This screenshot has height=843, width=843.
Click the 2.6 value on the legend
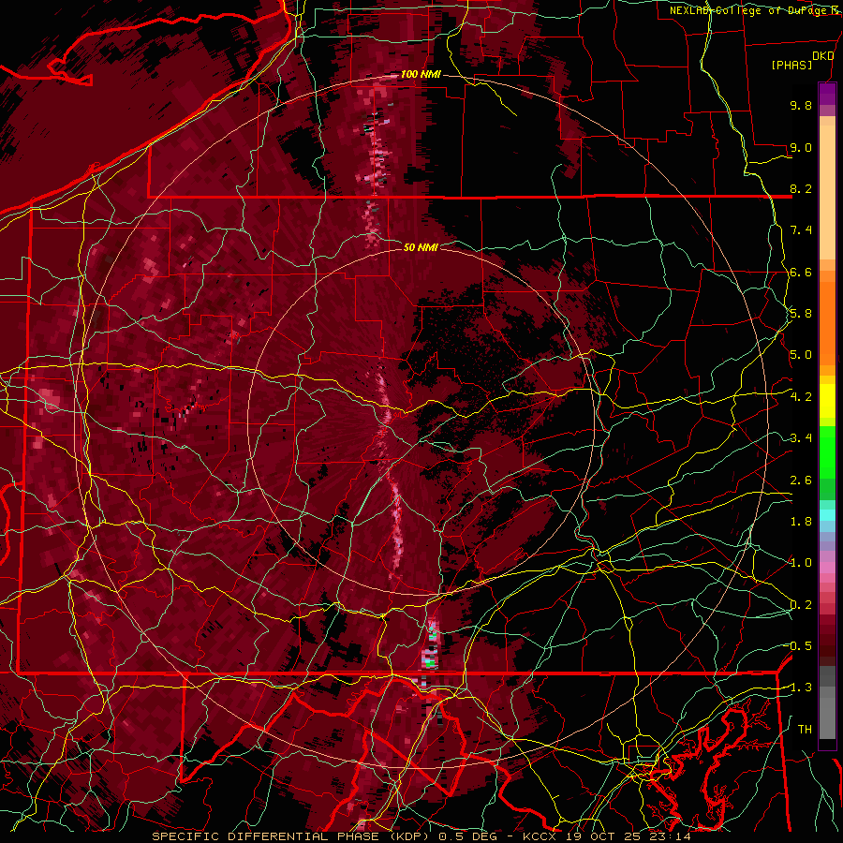click(801, 481)
